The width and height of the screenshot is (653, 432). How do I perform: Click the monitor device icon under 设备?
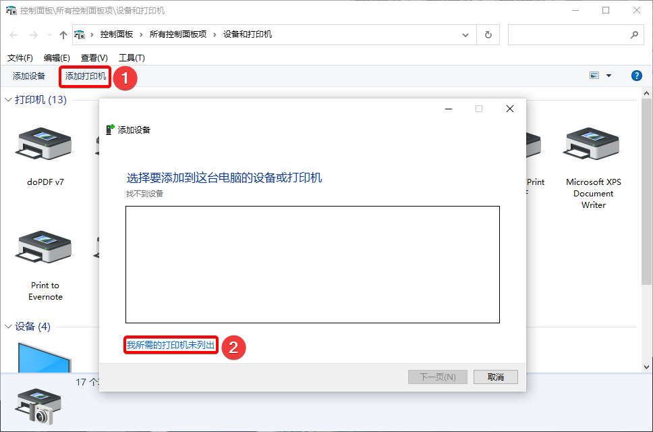[x=45, y=358]
